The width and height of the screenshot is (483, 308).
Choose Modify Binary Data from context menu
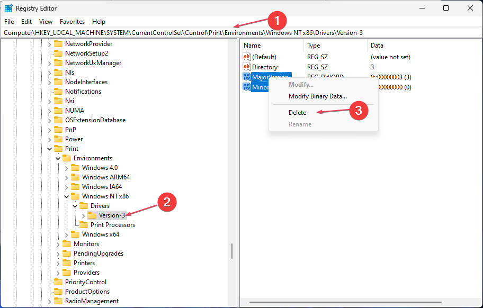(317, 96)
